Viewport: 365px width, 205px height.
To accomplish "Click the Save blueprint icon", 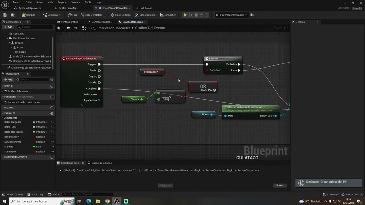I will click(x=5, y=15).
